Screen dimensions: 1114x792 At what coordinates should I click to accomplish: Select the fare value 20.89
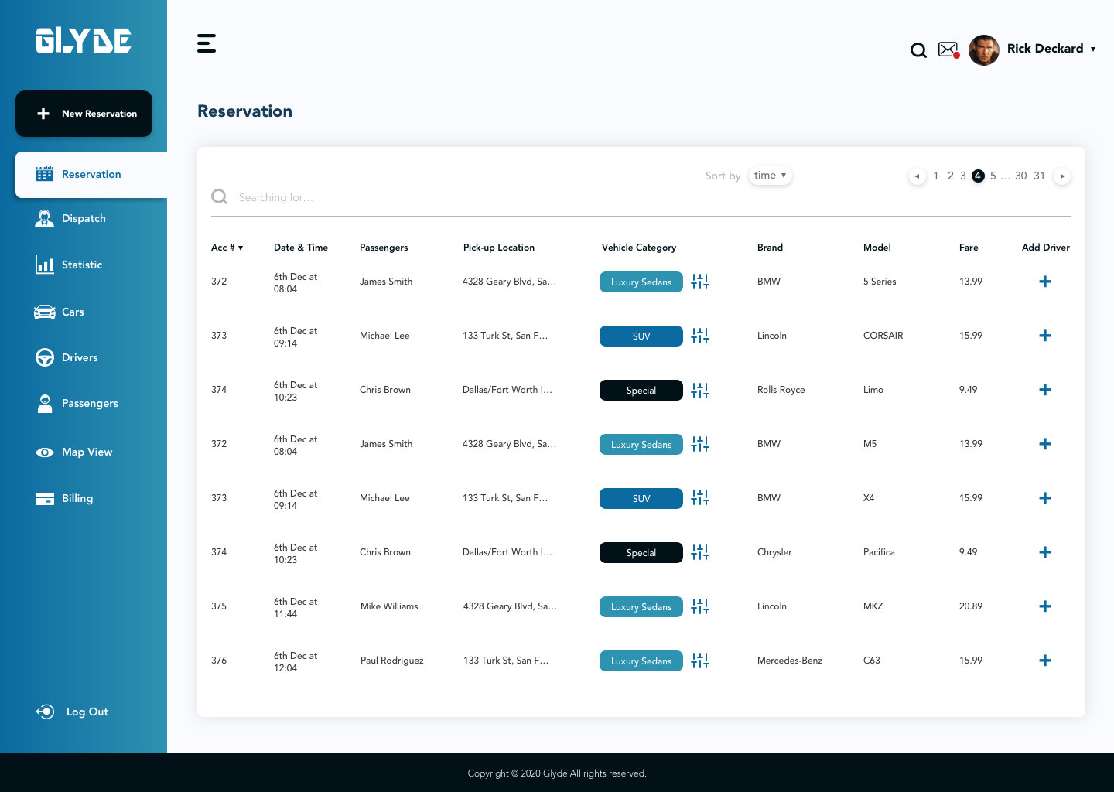pyautogui.click(x=971, y=606)
